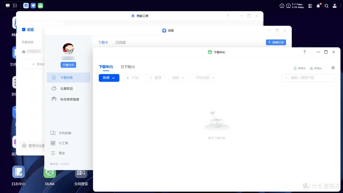Open help in 下载中心 window
This screenshot has height=193, width=343.
pyautogui.click(x=304, y=52)
